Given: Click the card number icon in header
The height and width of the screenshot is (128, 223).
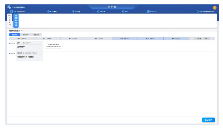Looking at the screenshot, I should (x=11, y=12).
